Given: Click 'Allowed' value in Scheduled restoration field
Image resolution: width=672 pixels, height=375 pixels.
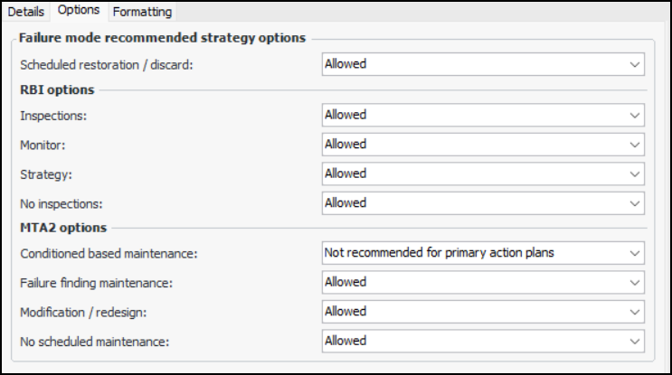Looking at the screenshot, I should (345, 65).
